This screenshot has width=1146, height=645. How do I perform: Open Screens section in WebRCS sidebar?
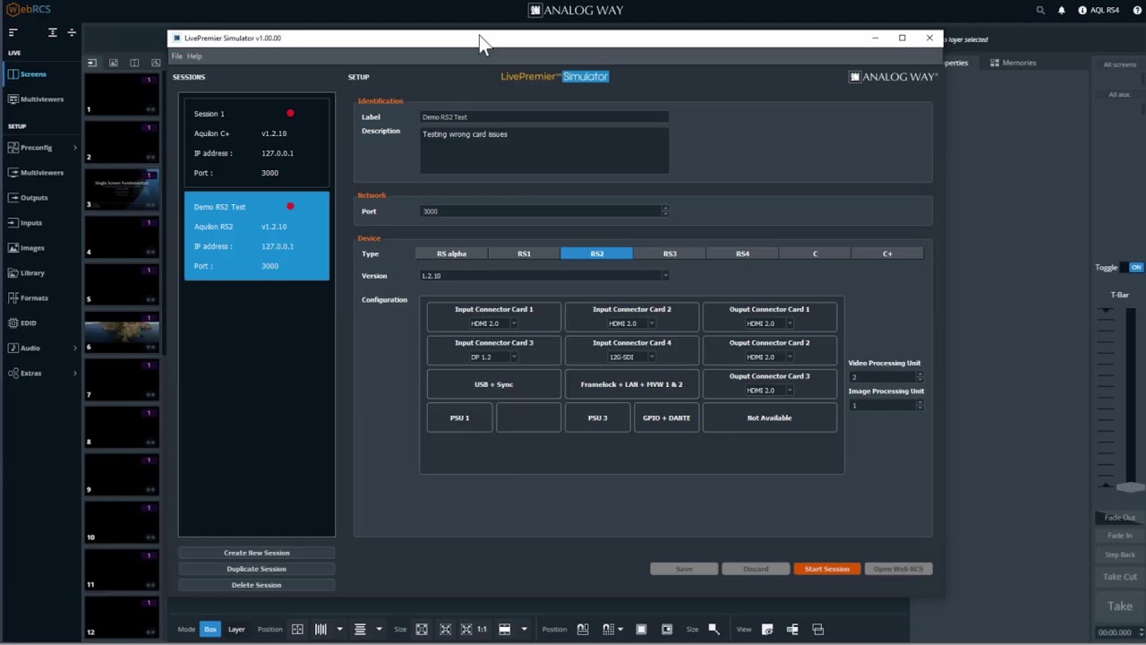(x=33, y=74)
